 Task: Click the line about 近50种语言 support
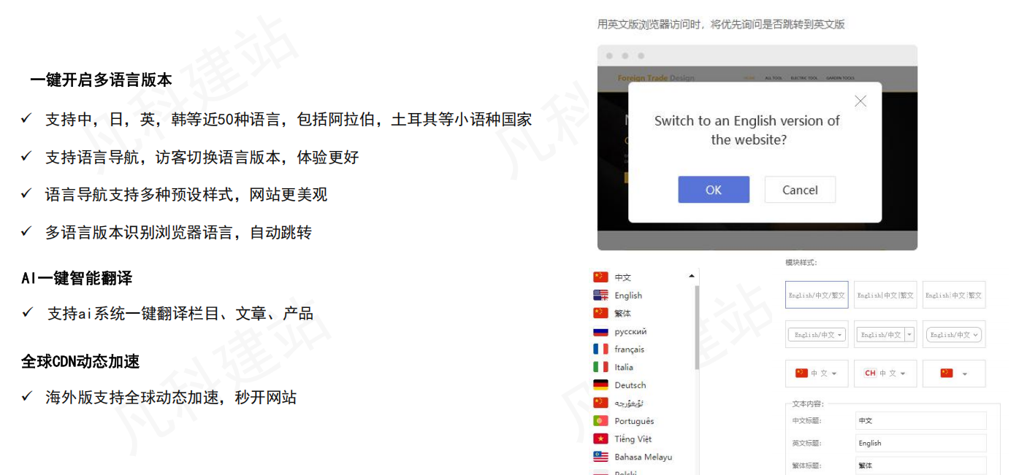289,120
